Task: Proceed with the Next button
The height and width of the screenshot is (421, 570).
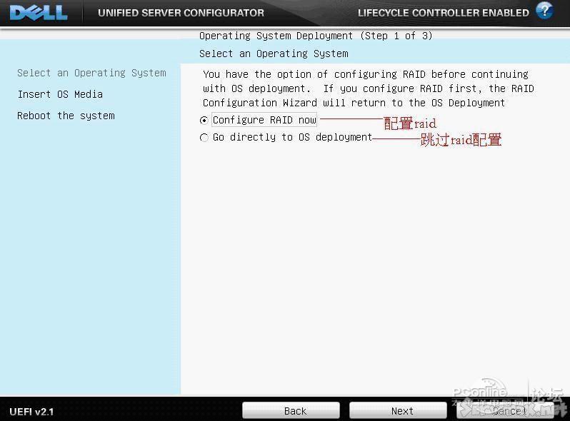Action: 401,411
